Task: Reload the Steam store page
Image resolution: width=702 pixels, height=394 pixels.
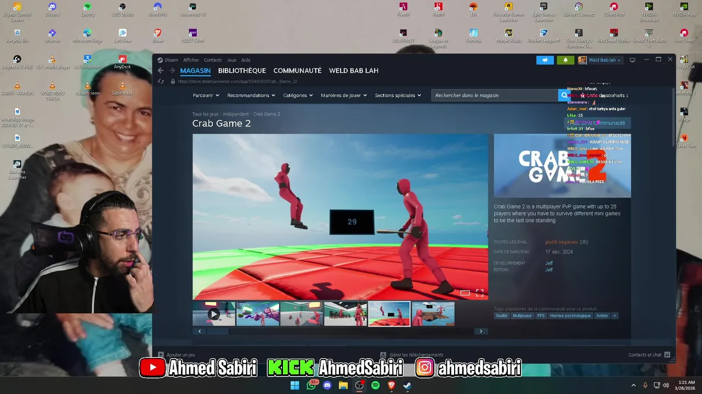Action: (x=161, y=81)
